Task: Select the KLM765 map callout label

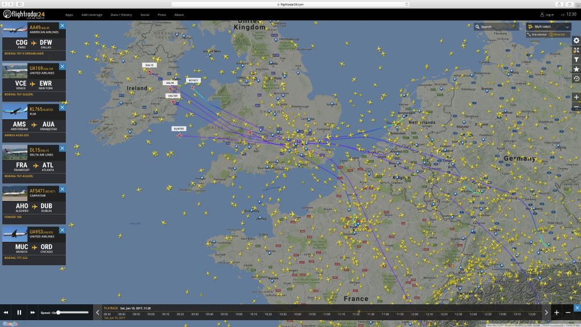Action: (179, 129)
